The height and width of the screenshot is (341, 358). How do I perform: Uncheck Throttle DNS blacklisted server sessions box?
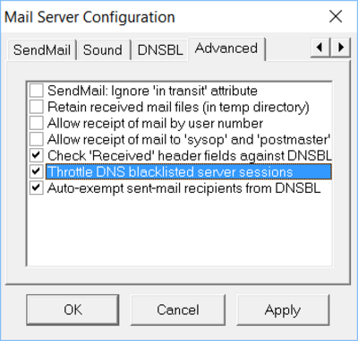pos(37,171)
